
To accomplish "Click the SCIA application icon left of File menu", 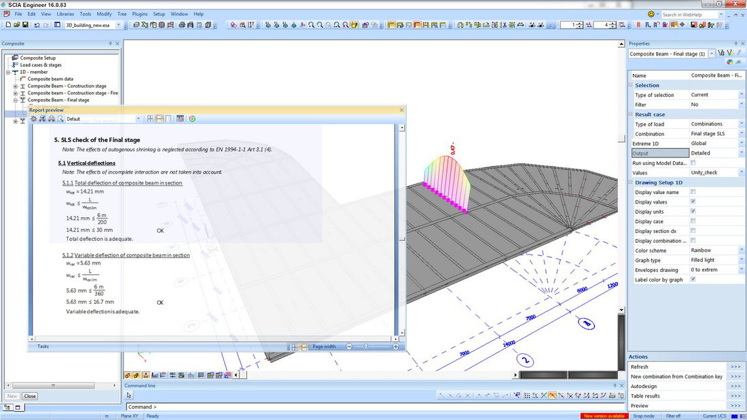I will point(7,14).
